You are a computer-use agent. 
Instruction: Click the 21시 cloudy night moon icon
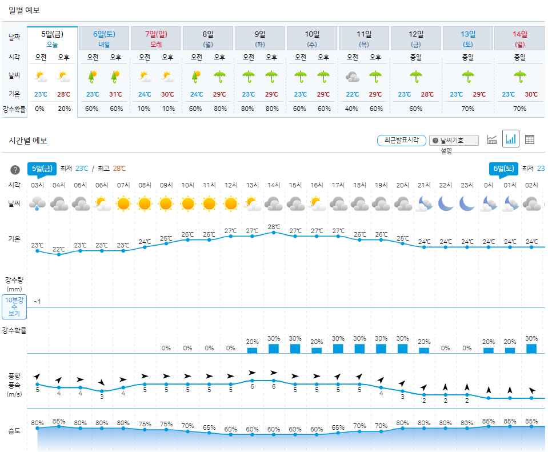424,203
